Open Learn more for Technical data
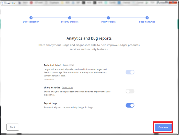The image size is (179, 135). pyautogui.click(x=69, y=65)
